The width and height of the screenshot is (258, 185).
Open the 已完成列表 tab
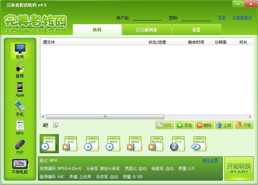[147, 30]
